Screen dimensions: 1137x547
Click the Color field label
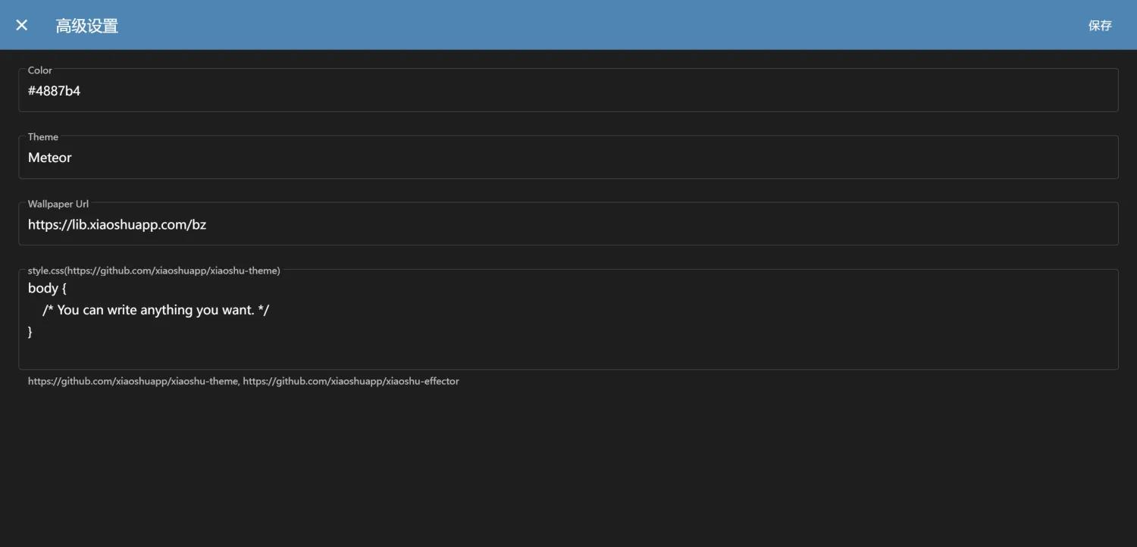tap(40, 70)
